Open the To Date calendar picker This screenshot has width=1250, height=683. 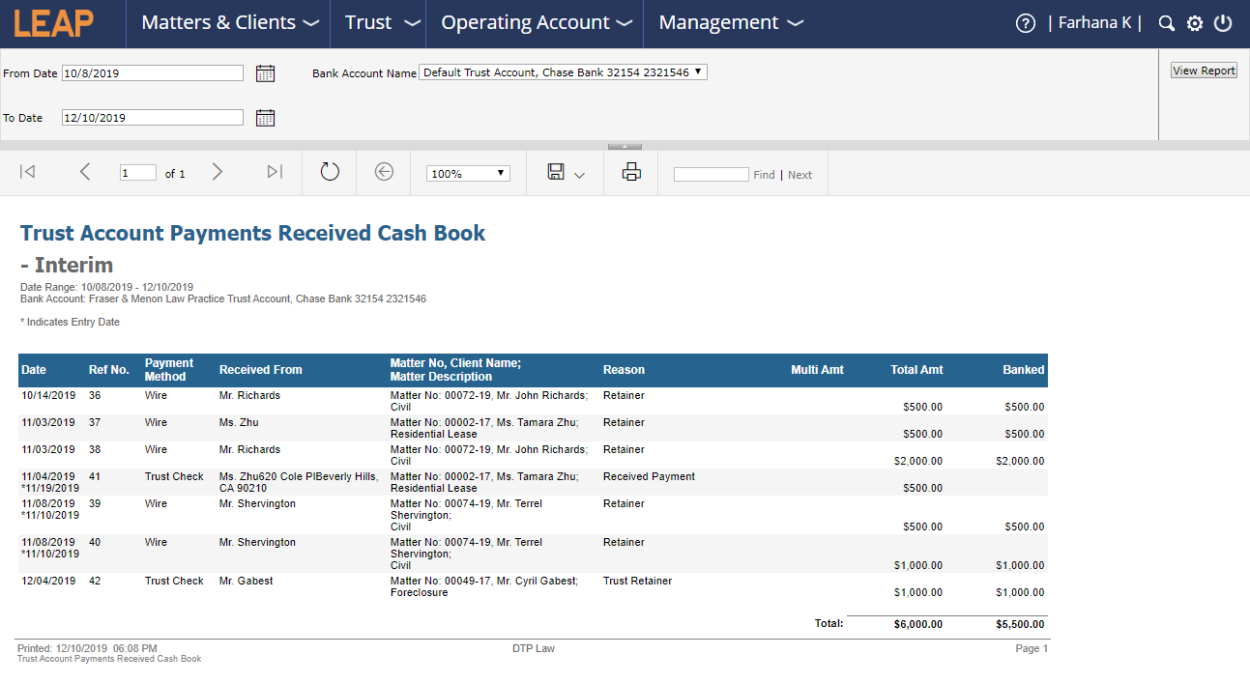click(265, 119)
